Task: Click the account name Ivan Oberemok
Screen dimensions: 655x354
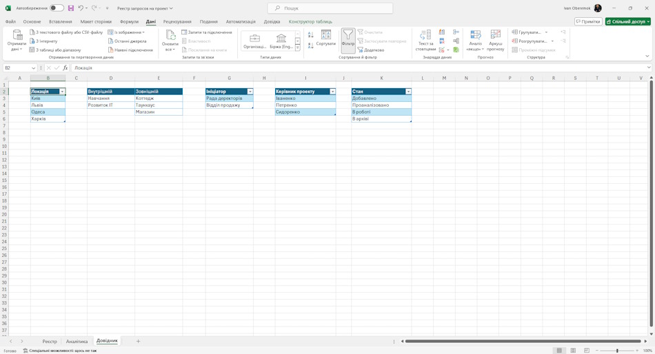Action: (x=577, y=8)
